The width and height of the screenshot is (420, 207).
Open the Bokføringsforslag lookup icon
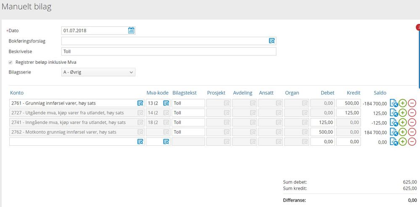click(x=272, y=41)
